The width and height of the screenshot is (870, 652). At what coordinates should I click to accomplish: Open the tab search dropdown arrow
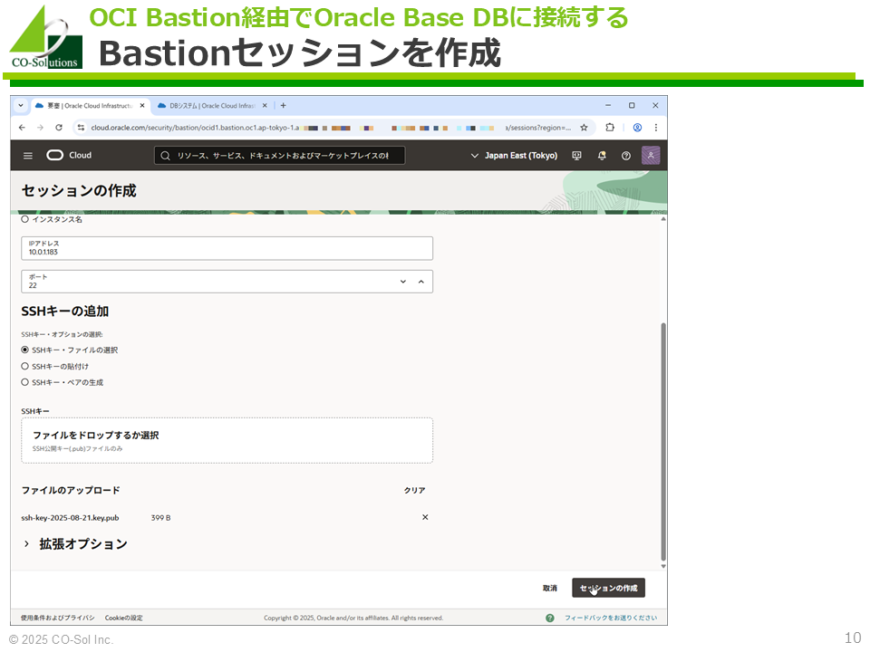click(x=21, y=105)
